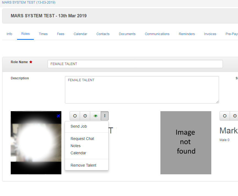
Task: Click the circle status icon for Mark
Action: (x=225, y=116)
